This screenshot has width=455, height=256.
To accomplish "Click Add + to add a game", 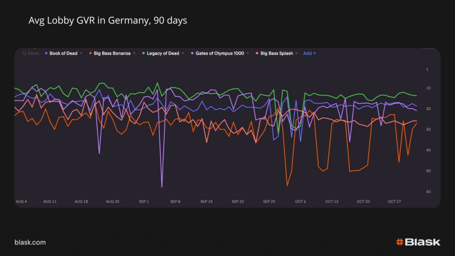I will point(309,53).
